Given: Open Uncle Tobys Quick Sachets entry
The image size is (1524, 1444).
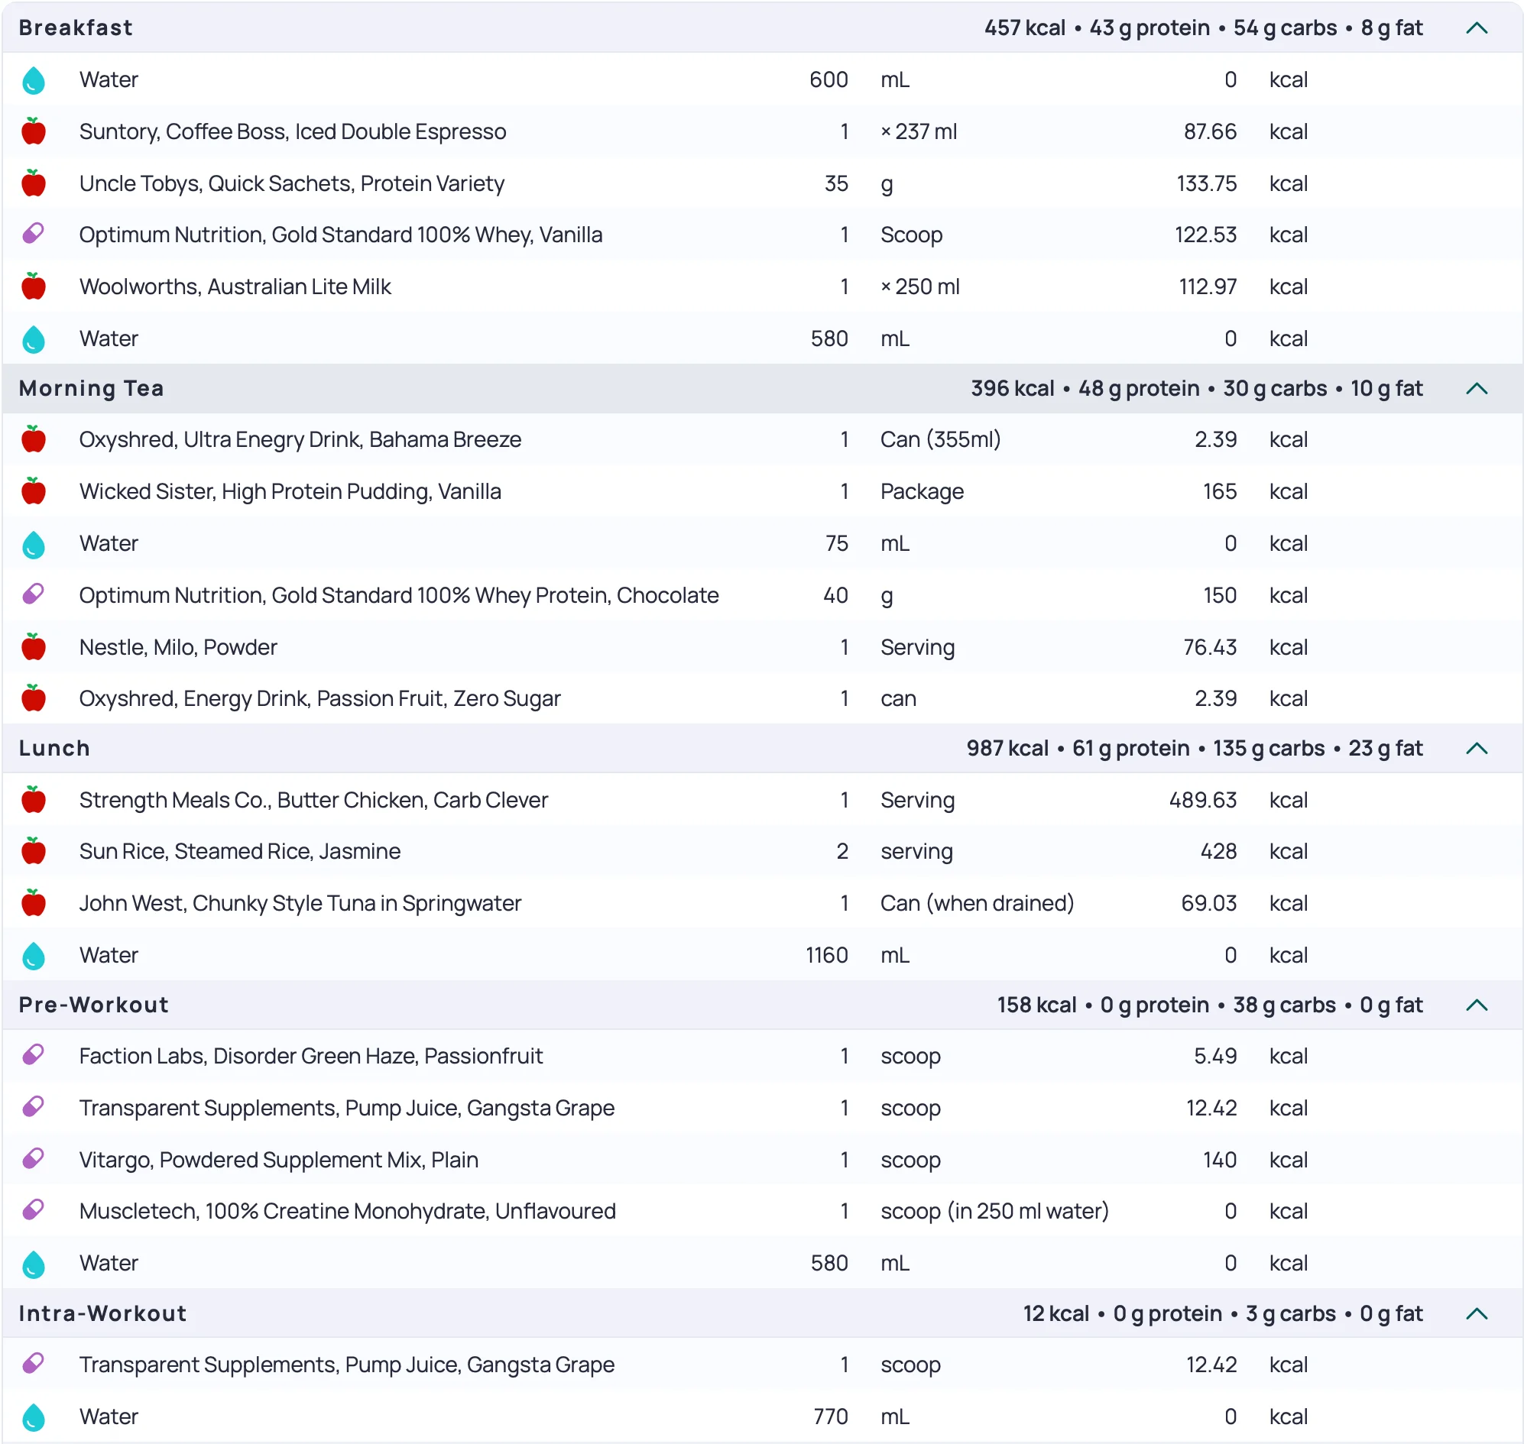Looking at the screenshot, I should (x=291, y=183).
